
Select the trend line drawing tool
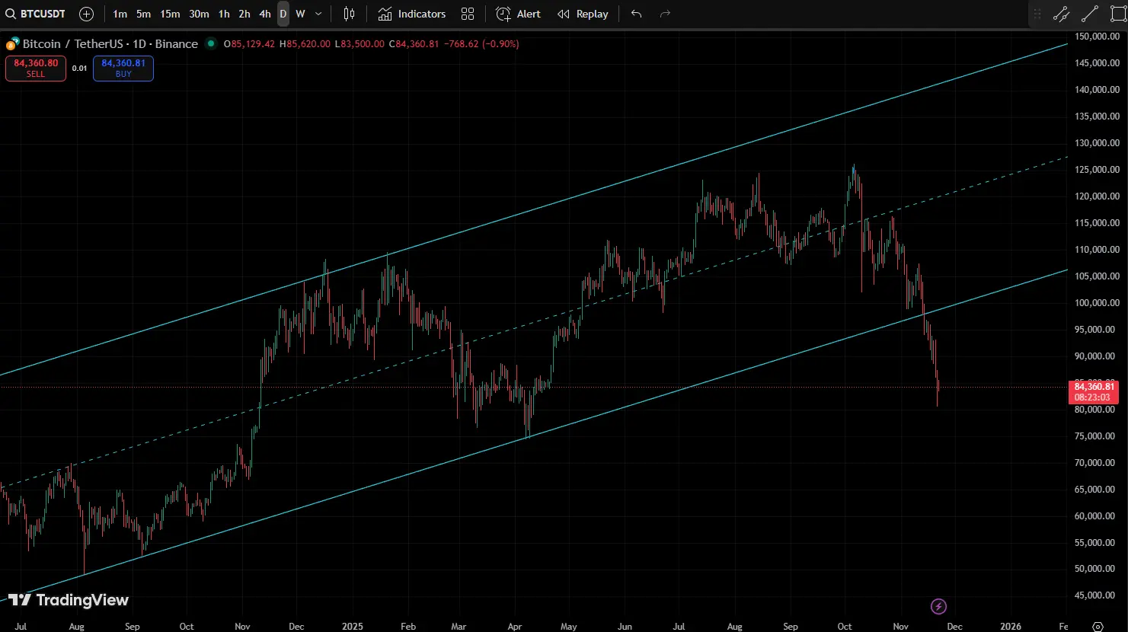pos(1090,14)
